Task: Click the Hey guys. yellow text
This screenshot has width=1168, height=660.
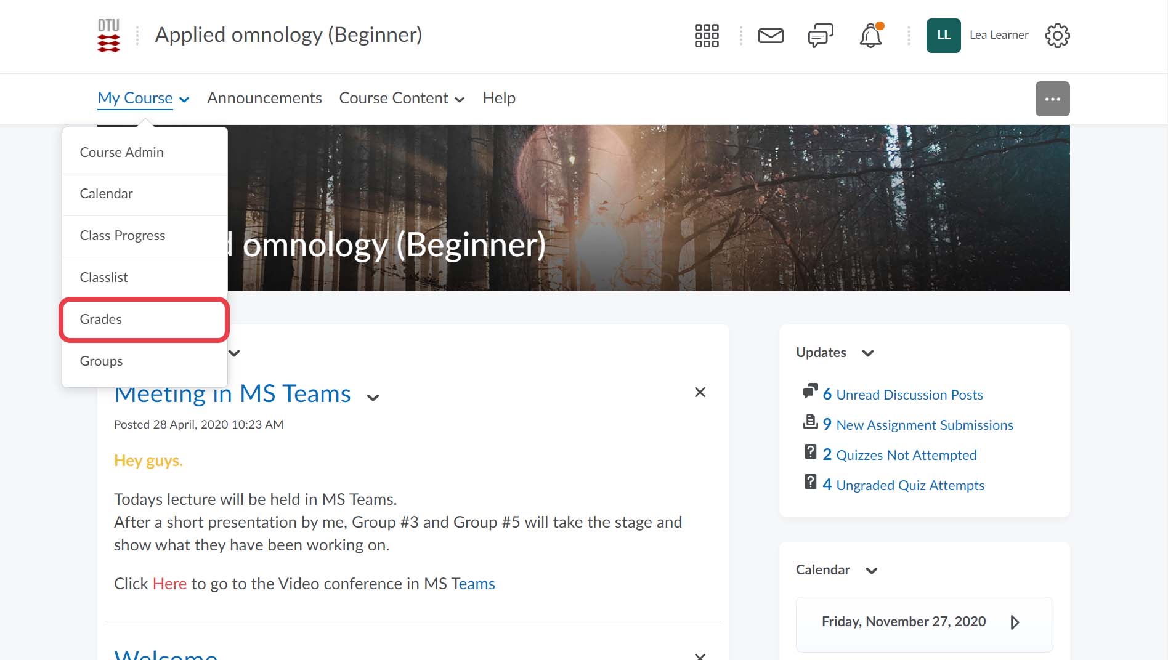Action: [148, 461]
